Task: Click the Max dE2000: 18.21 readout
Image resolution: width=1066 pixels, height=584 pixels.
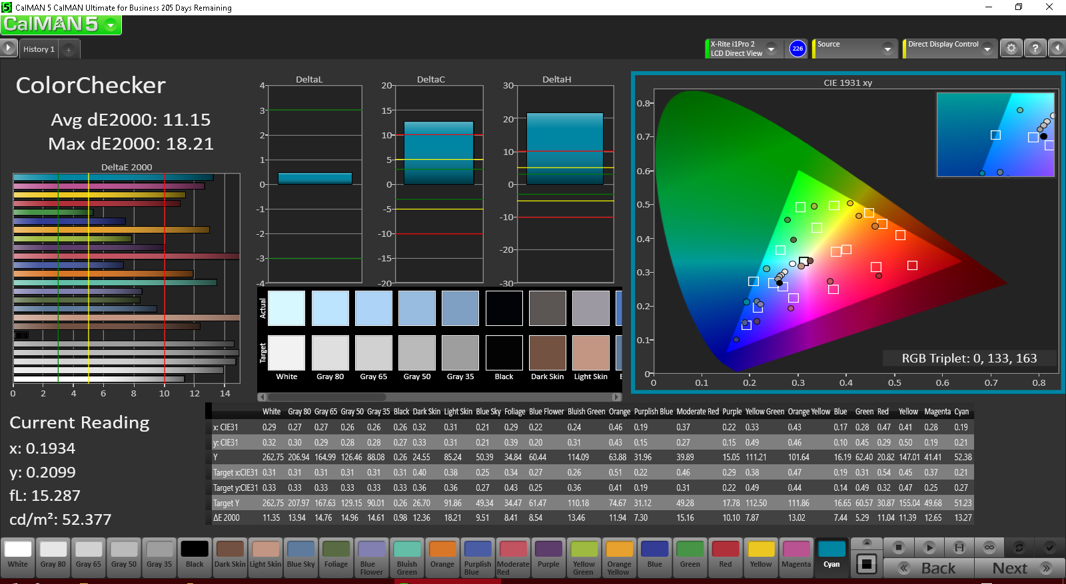Action: (x=131, y=144)
